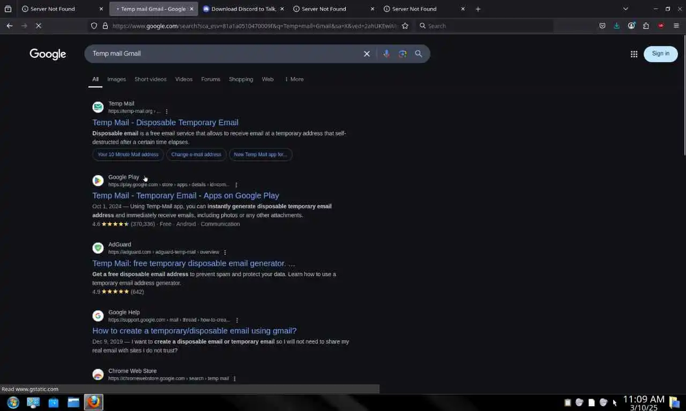Select the Videos search filter
686x411 pixels.
point(184,79)
